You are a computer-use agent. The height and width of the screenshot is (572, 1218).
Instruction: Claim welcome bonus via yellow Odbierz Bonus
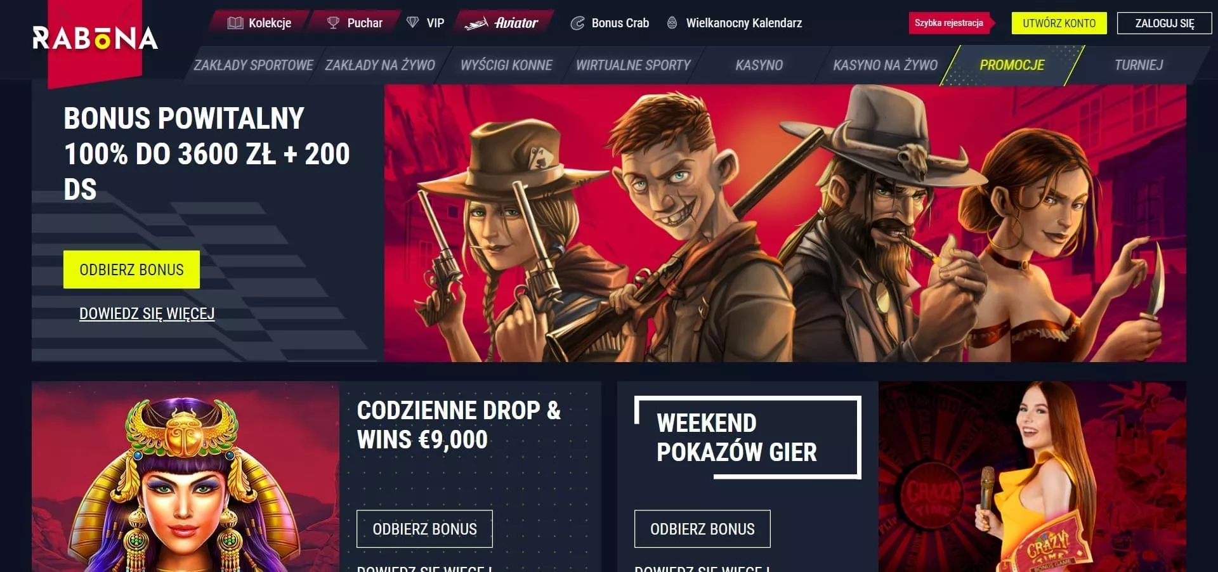pyautogui.click(x=131, y=270)
